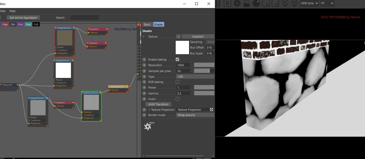
Task: Toggle the Map node filter
Action: pyautogui.click(x=5, y=25)
